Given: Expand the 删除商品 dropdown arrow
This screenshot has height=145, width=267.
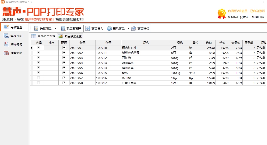Looking at the screenshot, I should [x=129, y=29].
